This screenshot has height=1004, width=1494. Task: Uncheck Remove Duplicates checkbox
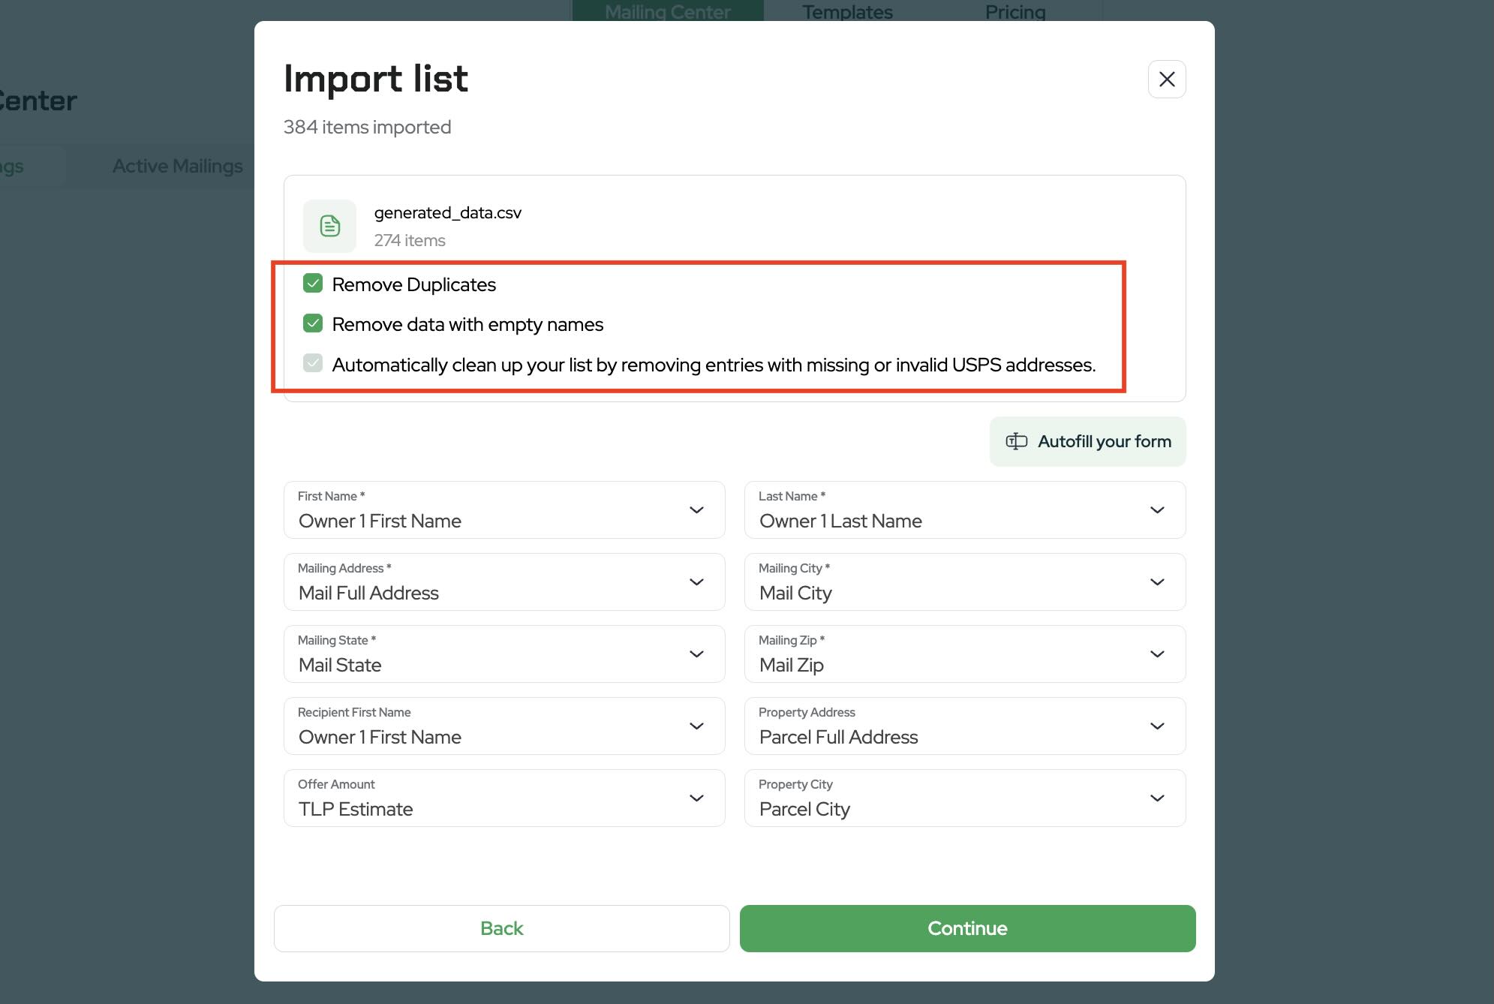click(313, 284)
